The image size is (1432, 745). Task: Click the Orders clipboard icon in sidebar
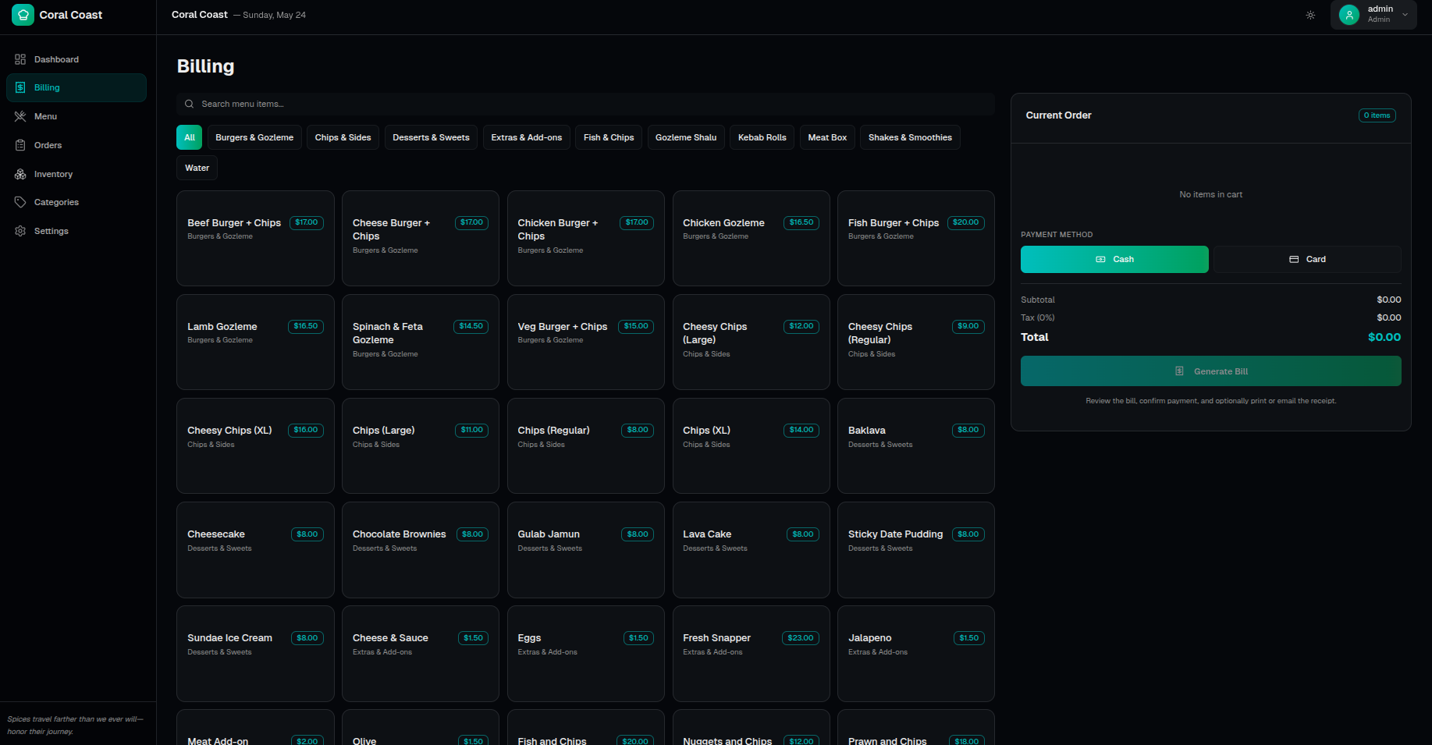point(20,145)
